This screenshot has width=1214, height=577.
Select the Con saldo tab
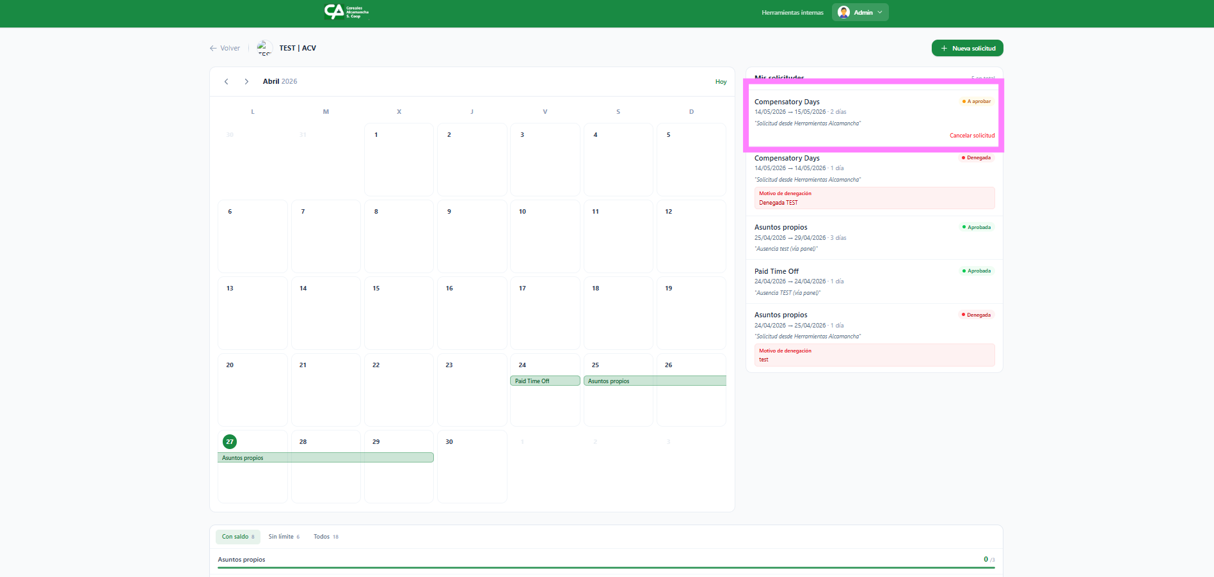tap(237, 537)
